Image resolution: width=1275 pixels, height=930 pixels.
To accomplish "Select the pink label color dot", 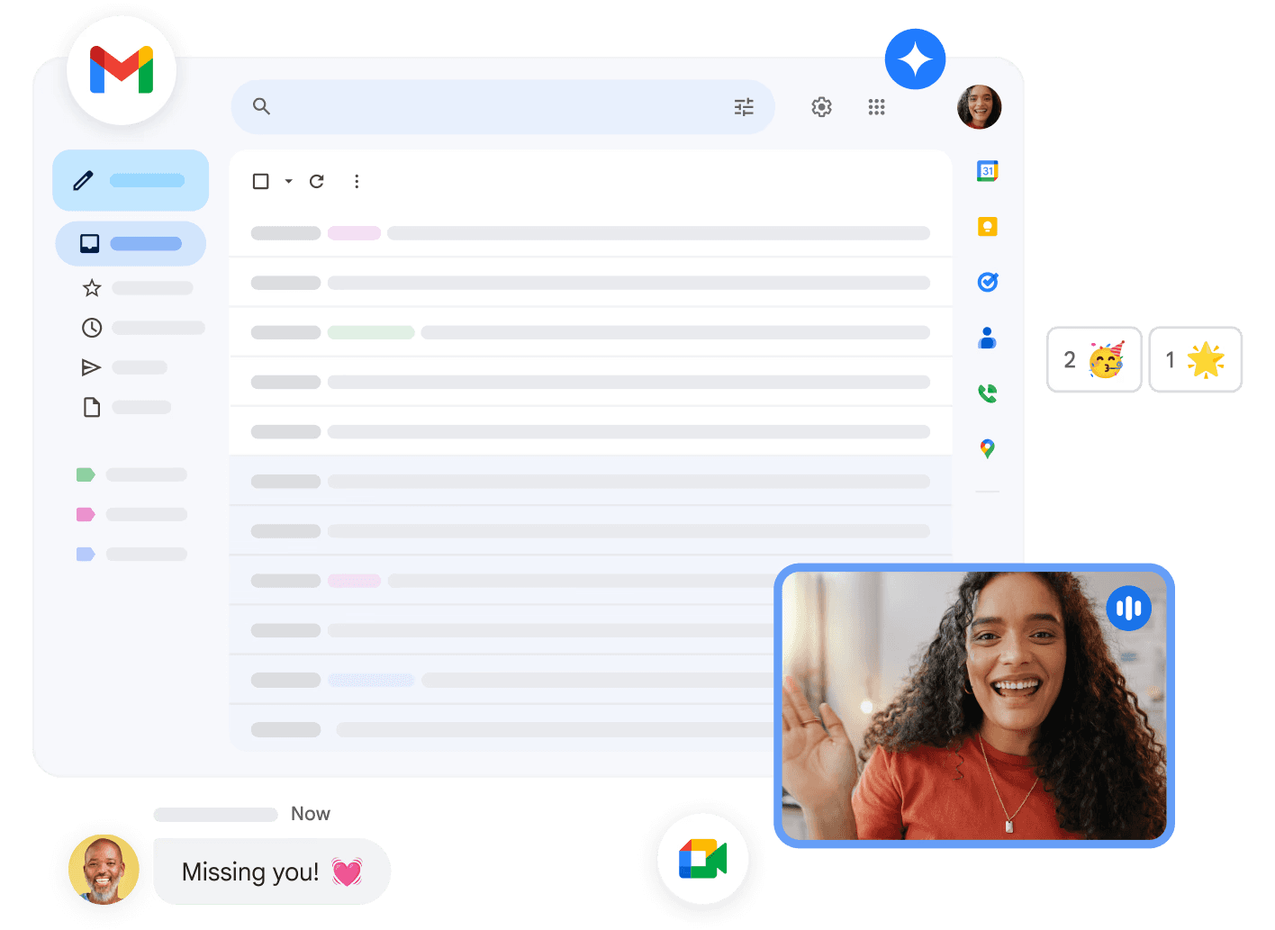I will point(86,514).
